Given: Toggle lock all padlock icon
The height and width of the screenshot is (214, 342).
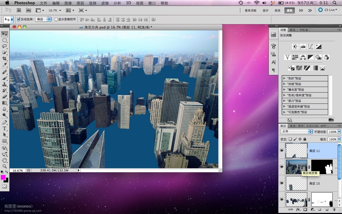Looking at the screenshot, I should tap(305, 139).
